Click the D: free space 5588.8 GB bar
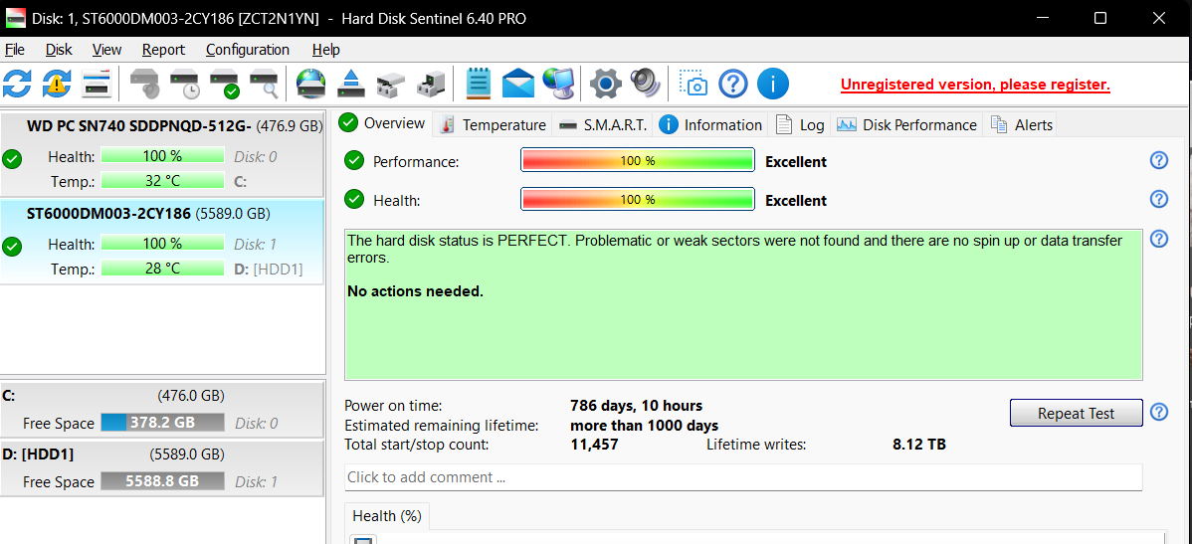The image size is (1192, 544). coord(163,481)
